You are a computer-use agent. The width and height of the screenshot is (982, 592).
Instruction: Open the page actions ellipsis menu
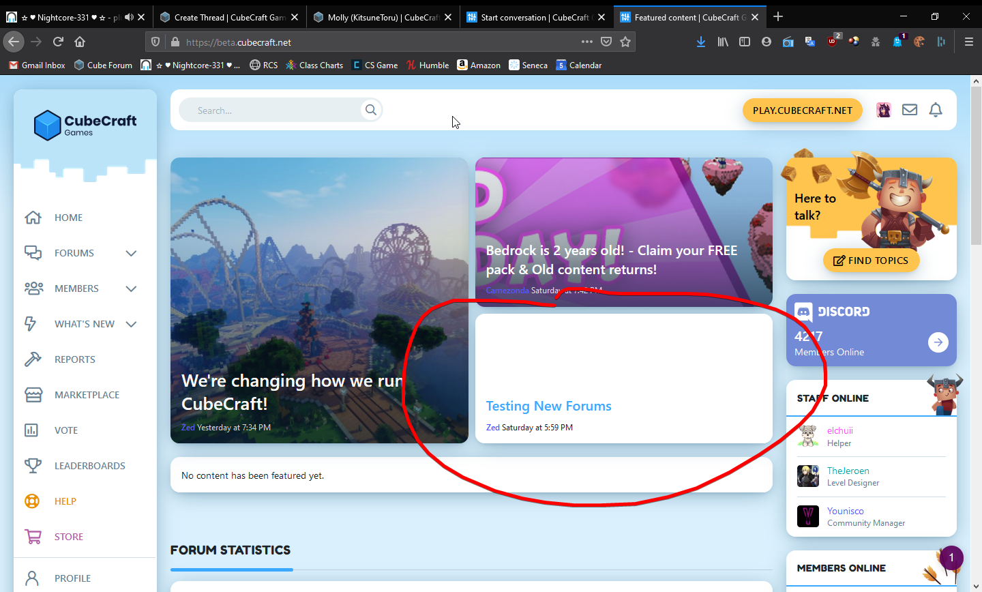(x=587, y=42)
